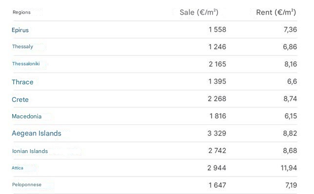Click Crete's rent value 8,74

290,98
